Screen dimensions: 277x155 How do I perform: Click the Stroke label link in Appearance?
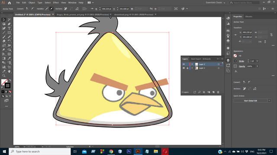[x=242, y=61]
